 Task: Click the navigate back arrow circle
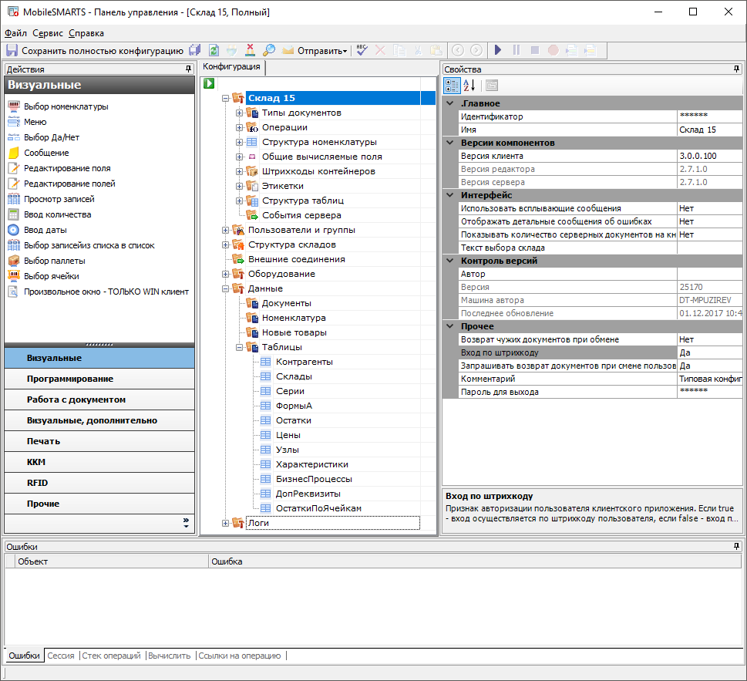(x=458, y=50)
